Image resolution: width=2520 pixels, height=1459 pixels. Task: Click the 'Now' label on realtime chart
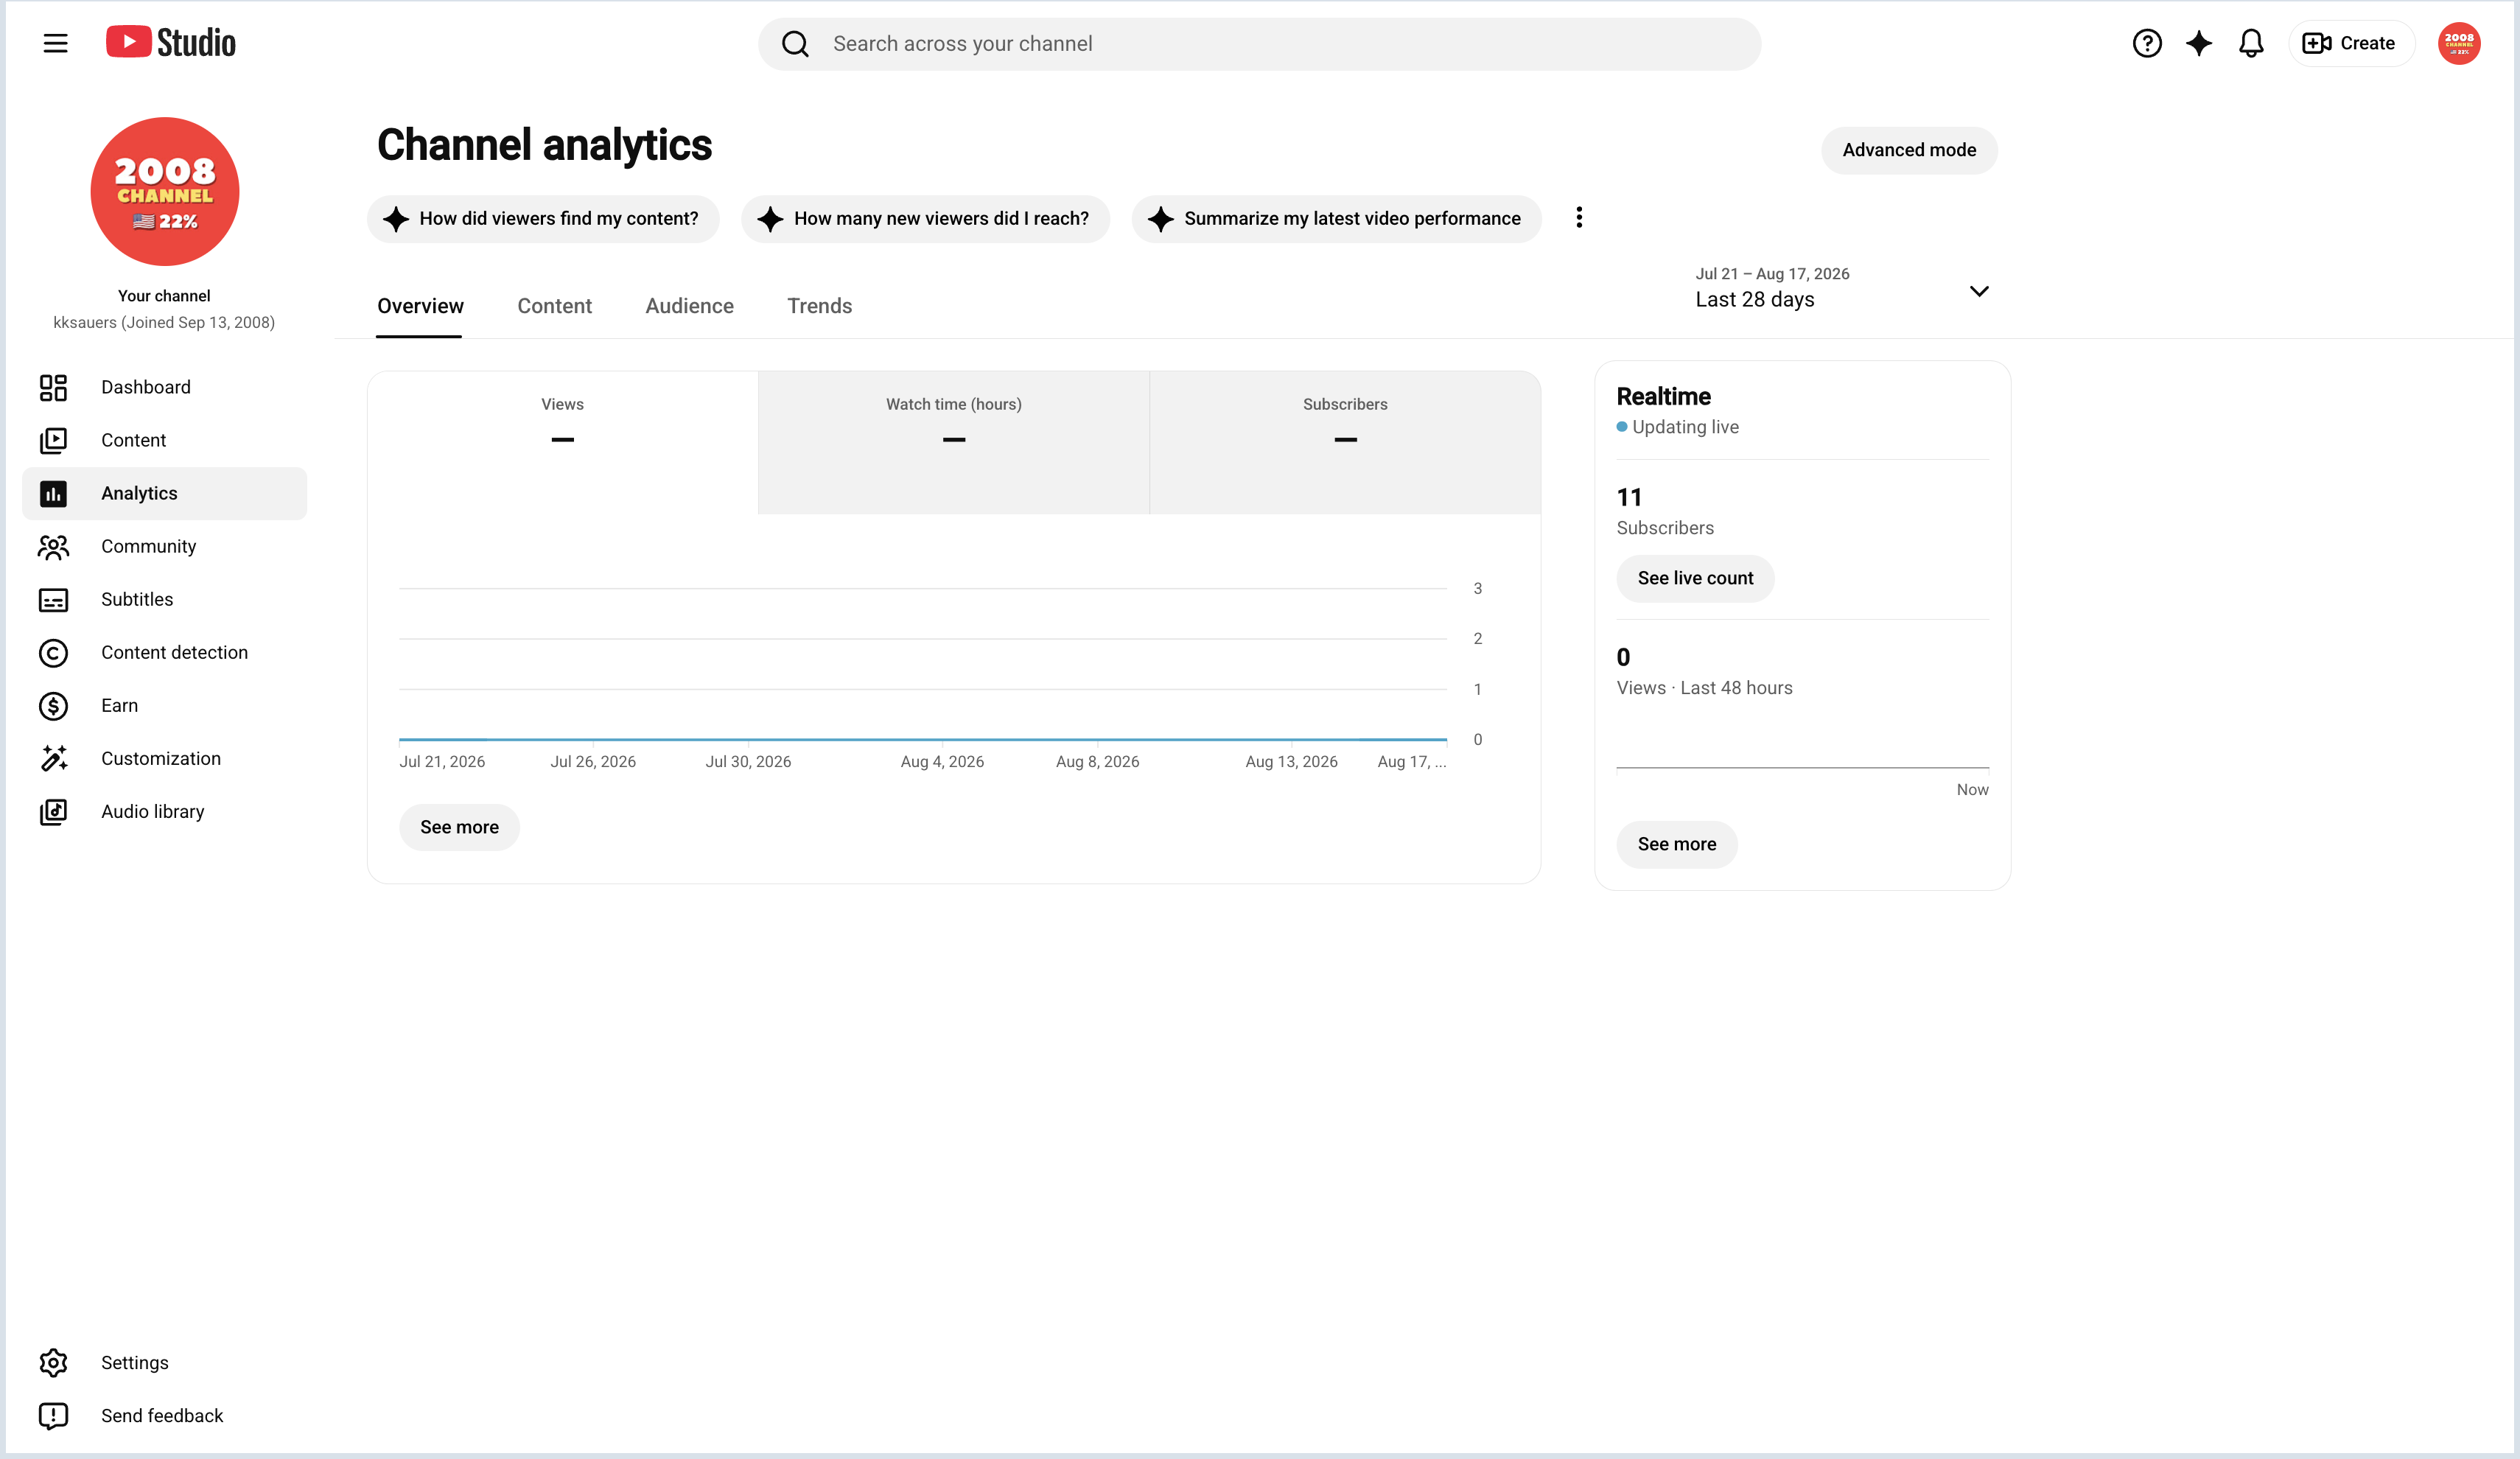(1972, 789)
